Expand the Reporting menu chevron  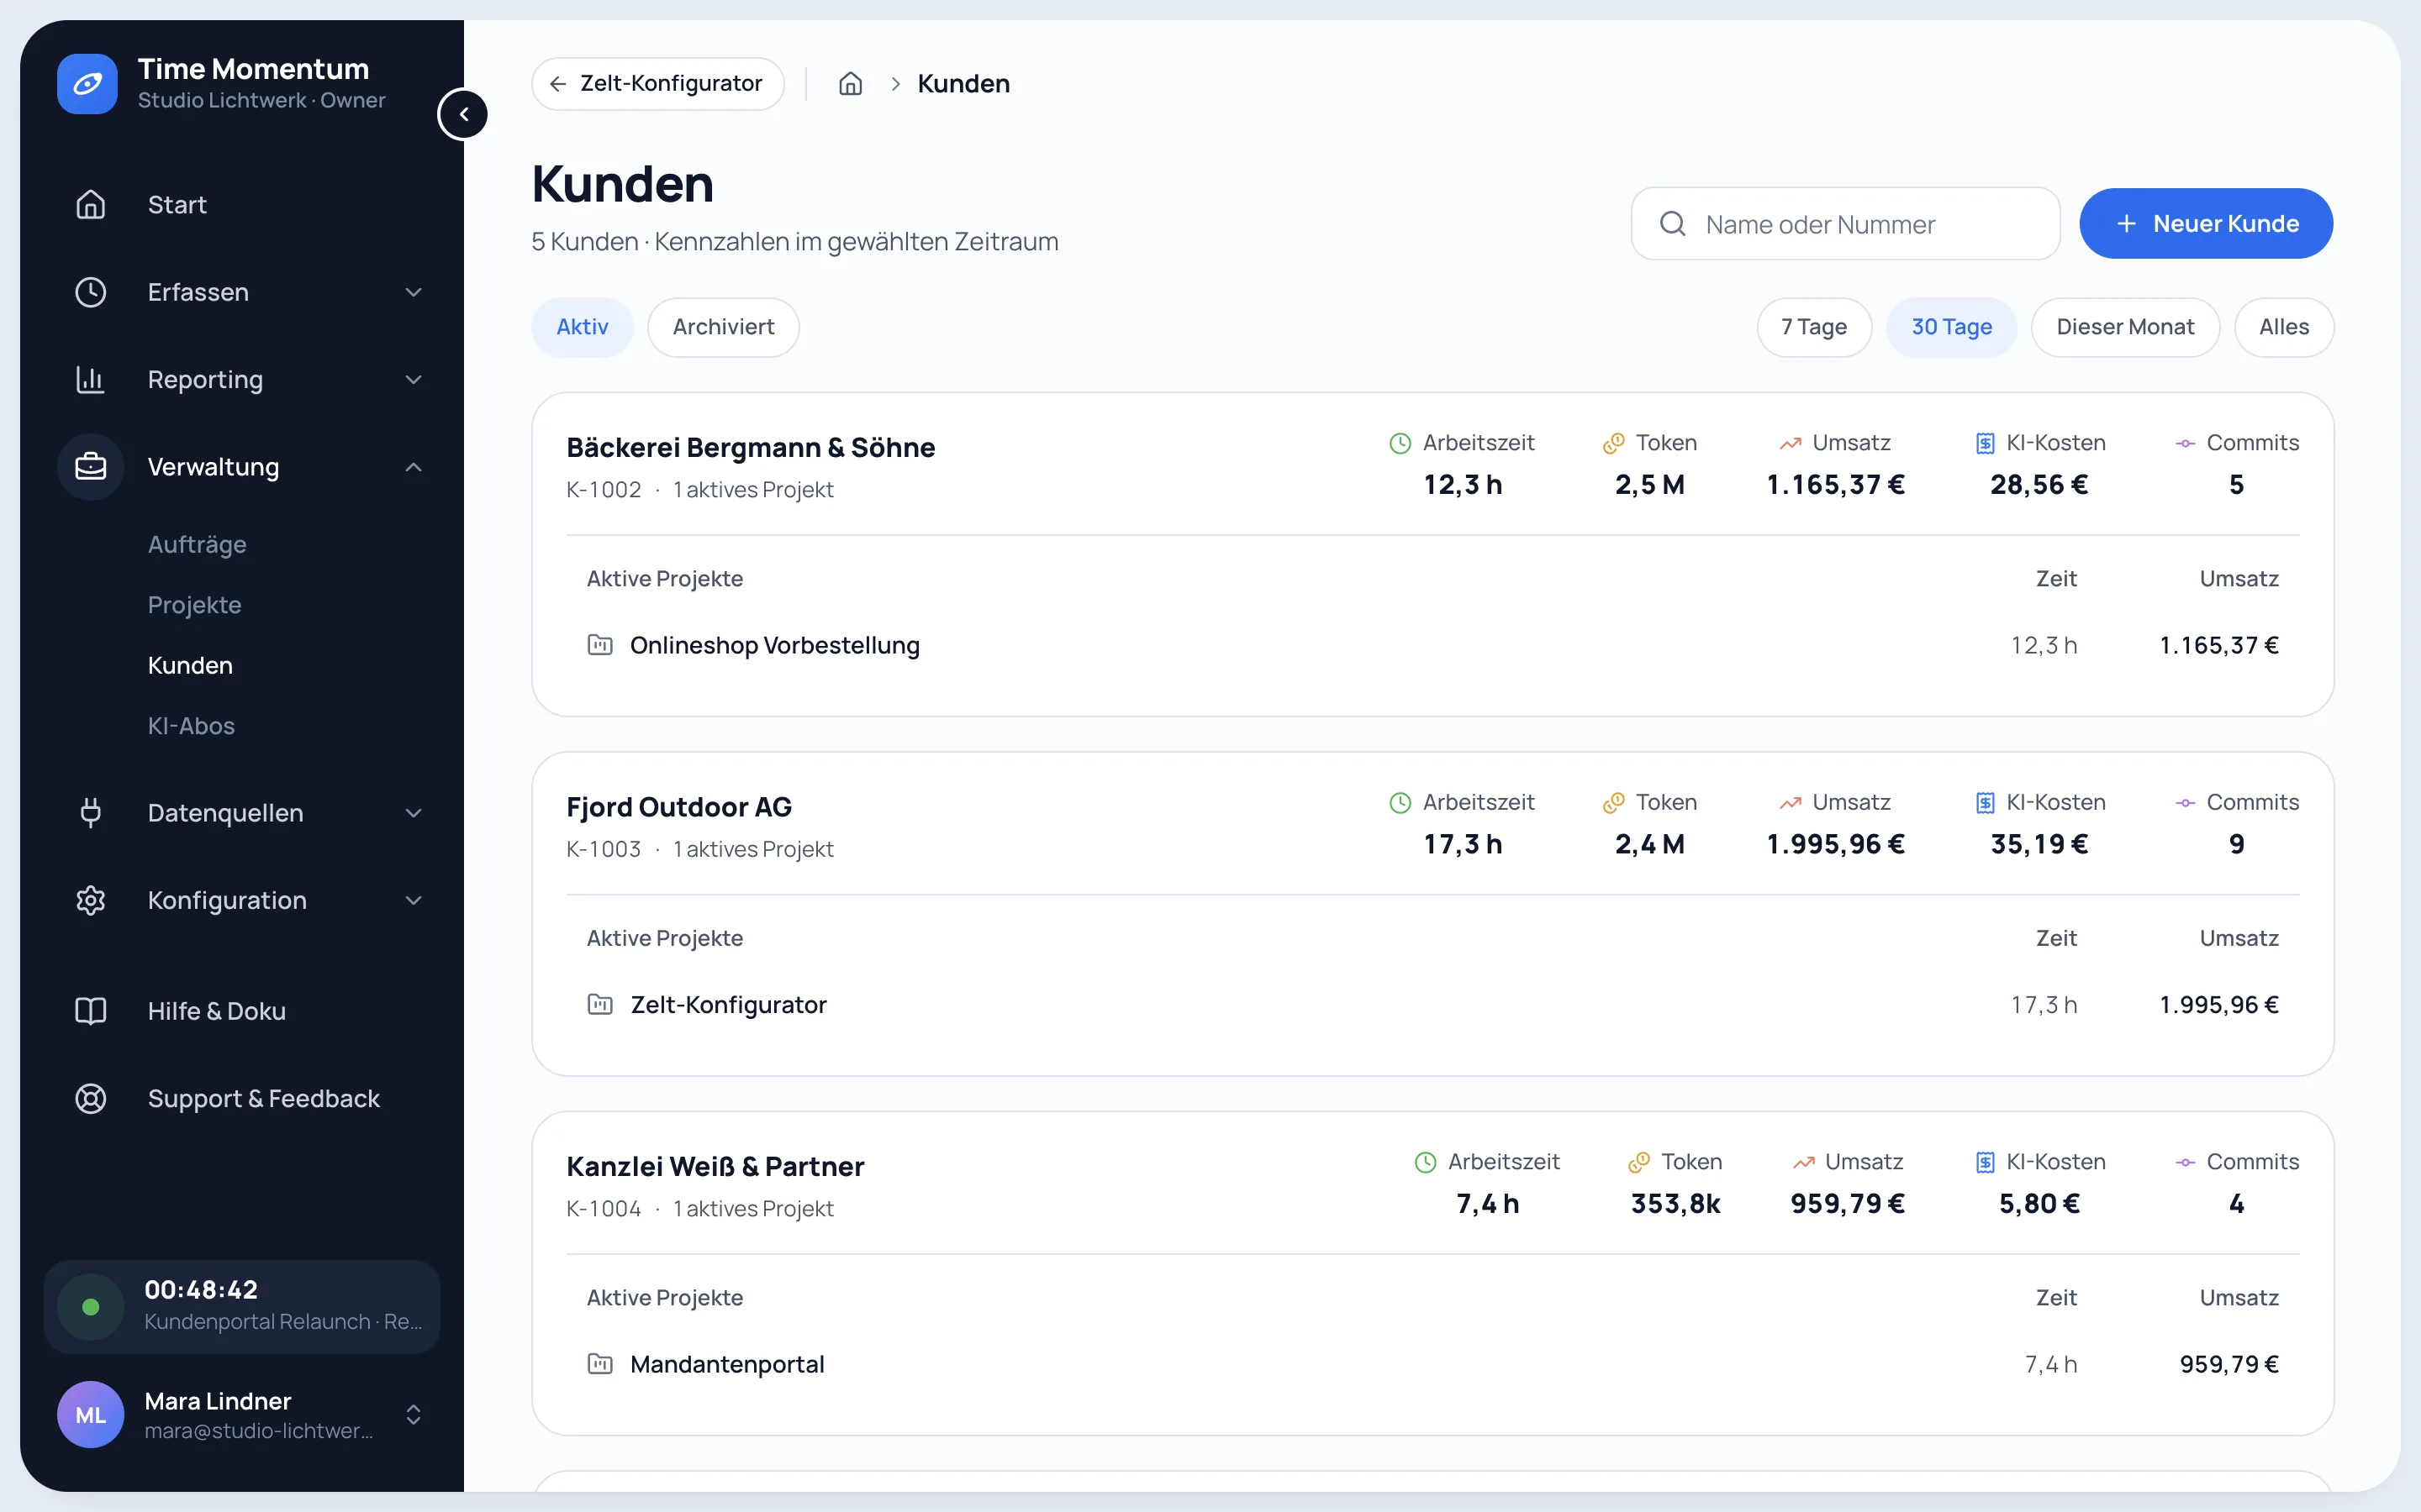pyautogui.click(x=414, y=379)
